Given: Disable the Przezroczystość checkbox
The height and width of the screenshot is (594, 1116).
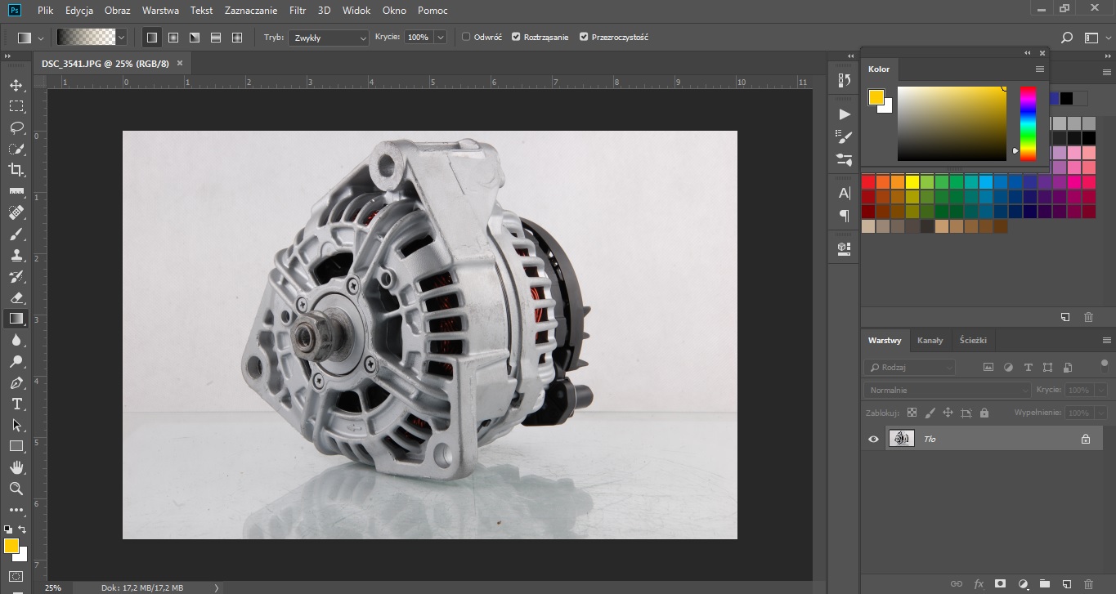Looking at the screenshot, I should click(583, 37).
